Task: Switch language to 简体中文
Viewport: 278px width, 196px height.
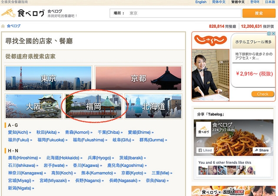Action: [x=219, y=2]
